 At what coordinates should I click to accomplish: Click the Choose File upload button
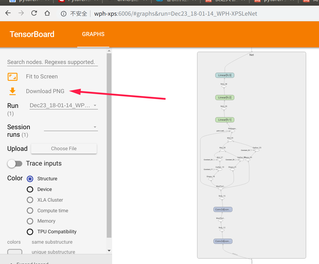coord(64,149)
